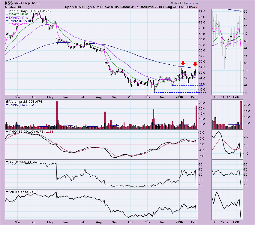The image size is (255, 225).
Task: Select the 4-Feb-2016 date label
Action: coord(13,7)
